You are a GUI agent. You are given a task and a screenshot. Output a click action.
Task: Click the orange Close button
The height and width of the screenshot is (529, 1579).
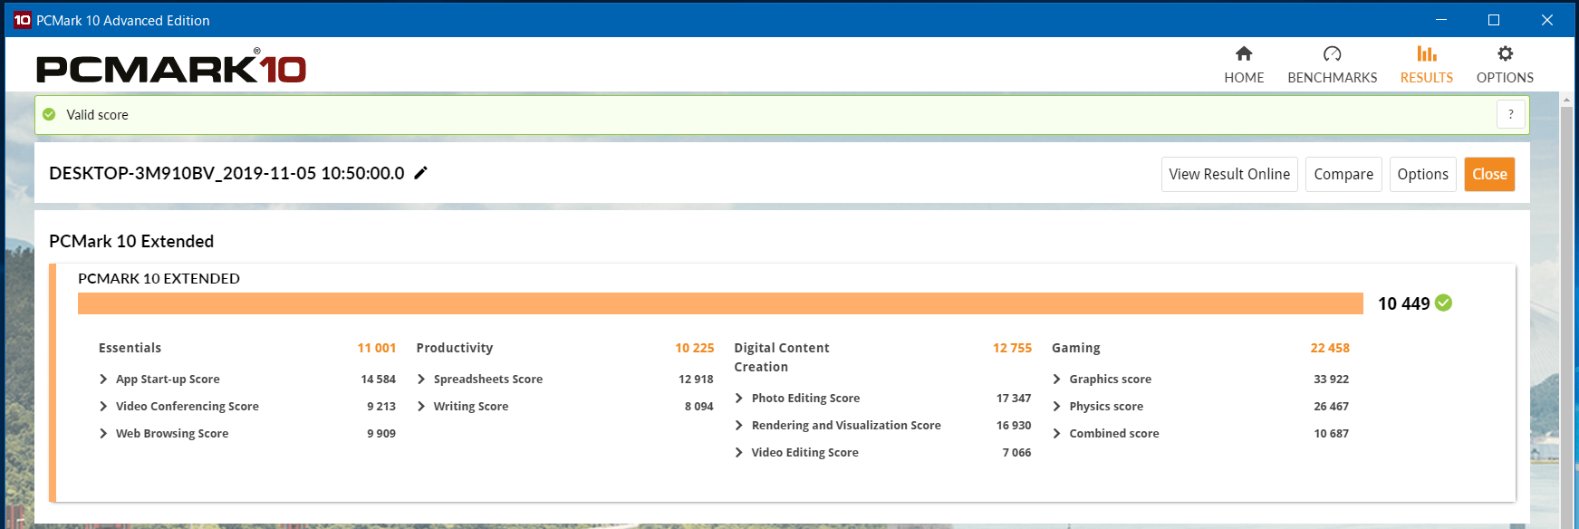(x=1489, y=174)
